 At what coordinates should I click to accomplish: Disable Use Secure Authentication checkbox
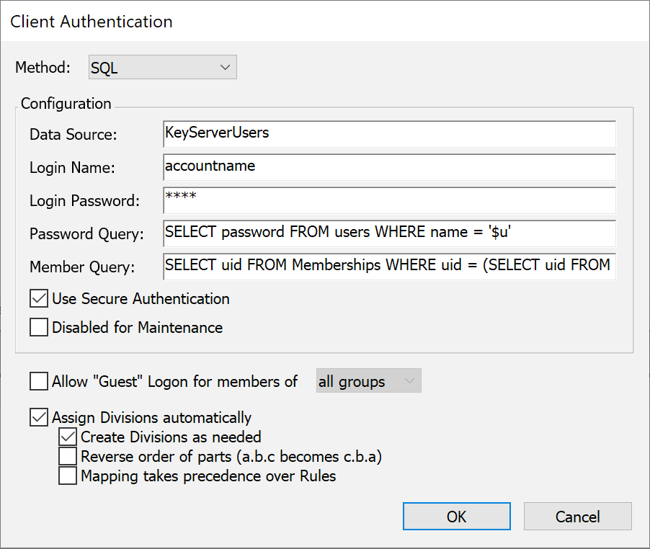(x=39, y=298)
